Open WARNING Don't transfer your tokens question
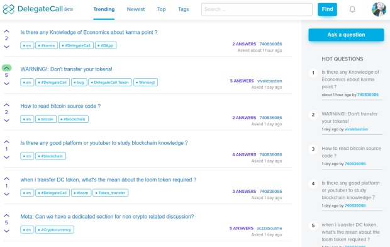This screenshot has width=390, height=247. (66, 69)
